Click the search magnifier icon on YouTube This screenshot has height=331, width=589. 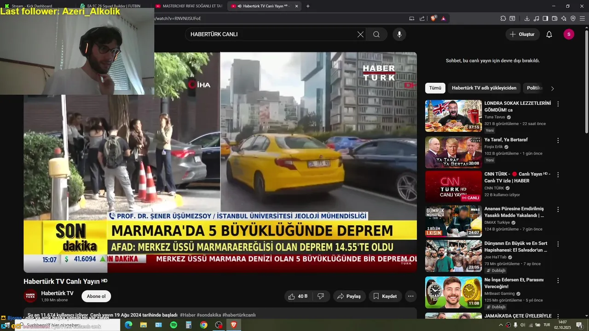point(376,34)
